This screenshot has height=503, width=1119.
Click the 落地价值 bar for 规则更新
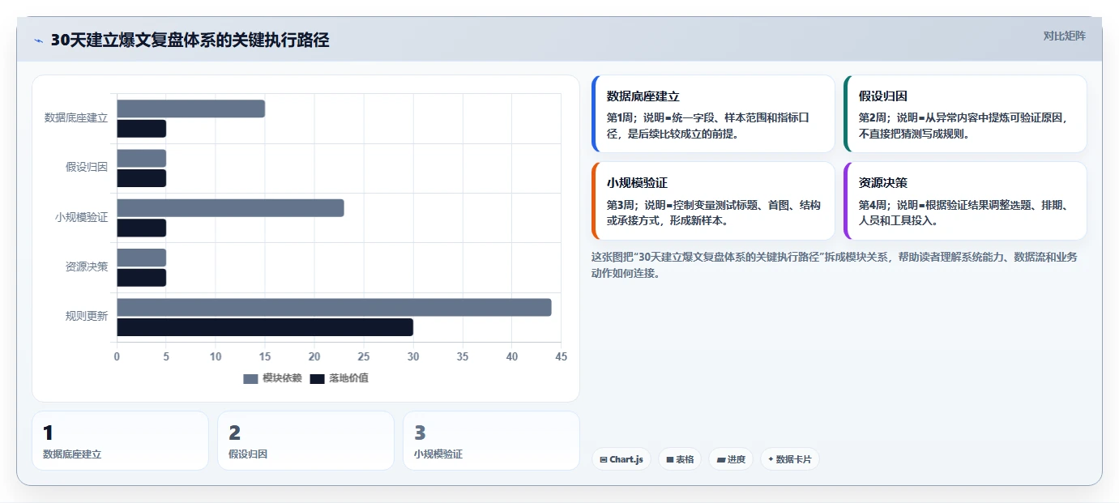[x=265, y=327]
